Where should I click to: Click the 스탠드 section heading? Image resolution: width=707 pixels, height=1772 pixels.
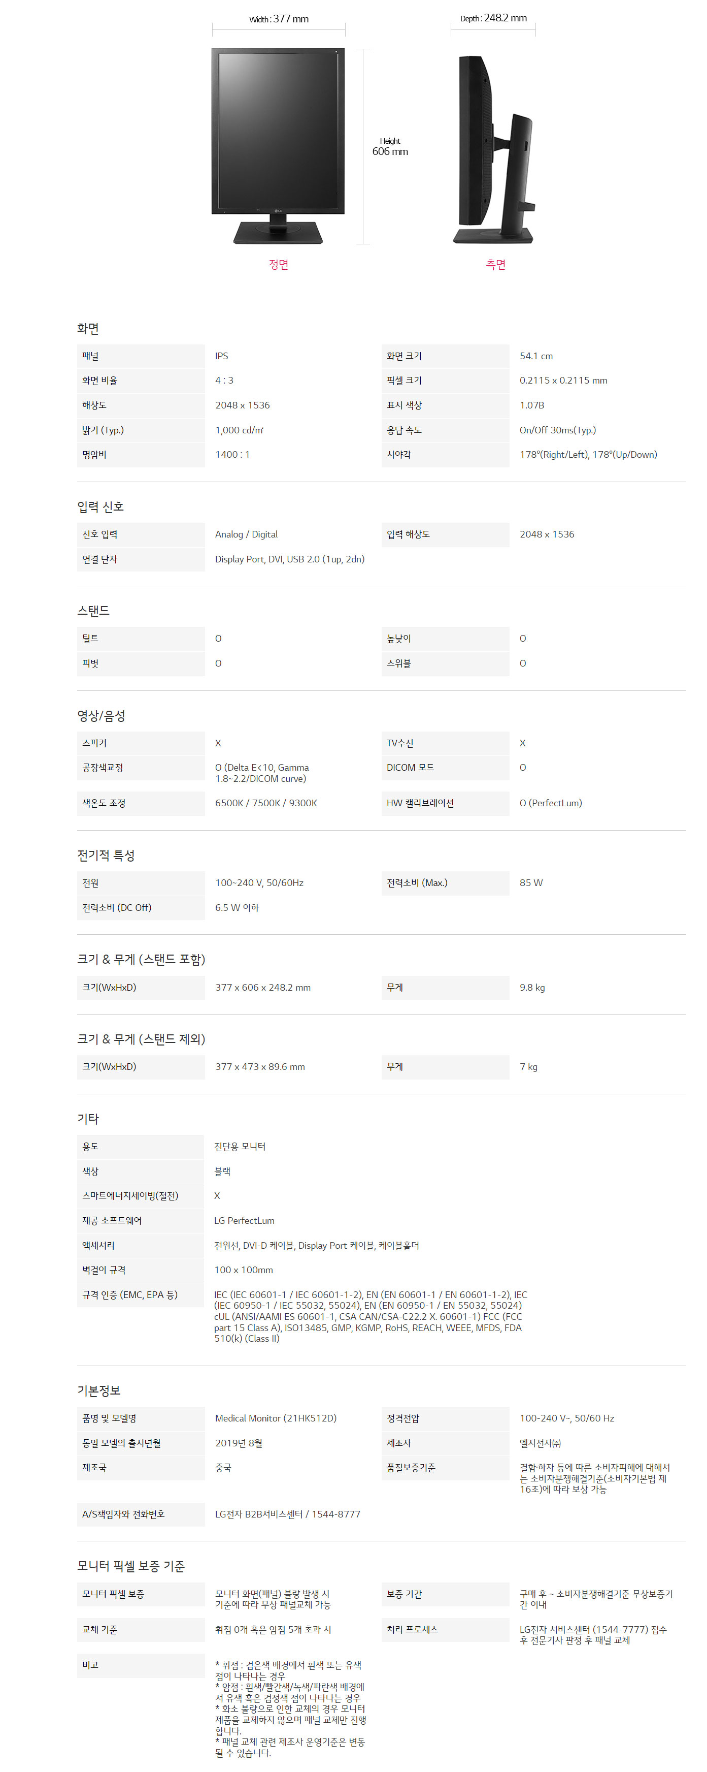coord(93,610)
